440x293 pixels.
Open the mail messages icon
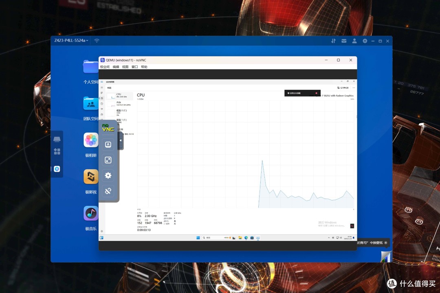[x=344, y=41]
